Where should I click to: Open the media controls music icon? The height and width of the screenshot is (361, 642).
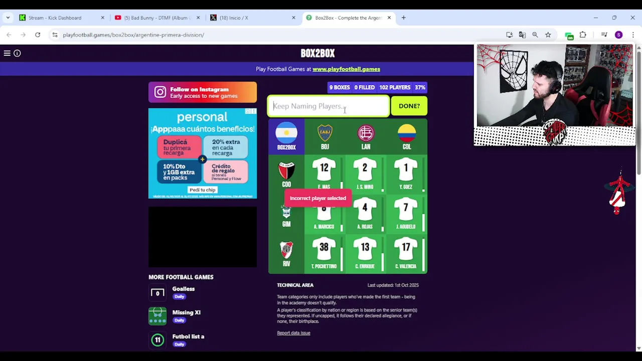(604, 35)
